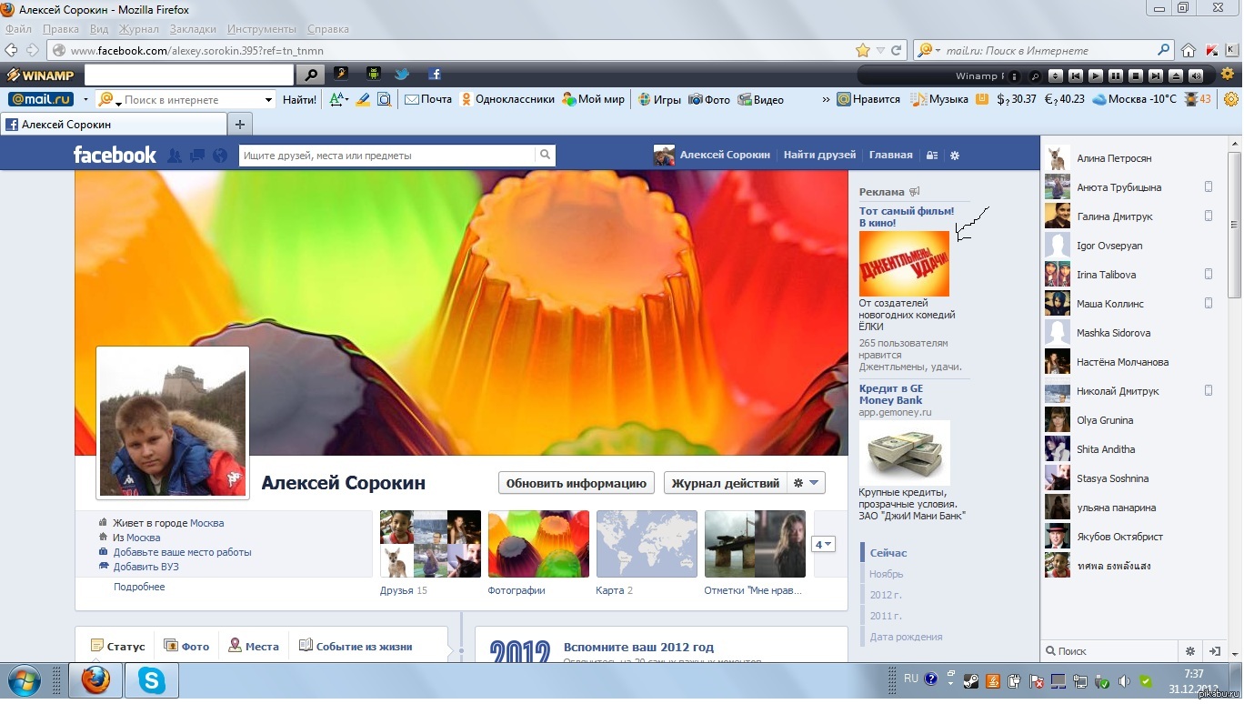Click the Mail.ru highlighter pencil icon
The image size is (1244, 704).
click(x=363, y=99)
